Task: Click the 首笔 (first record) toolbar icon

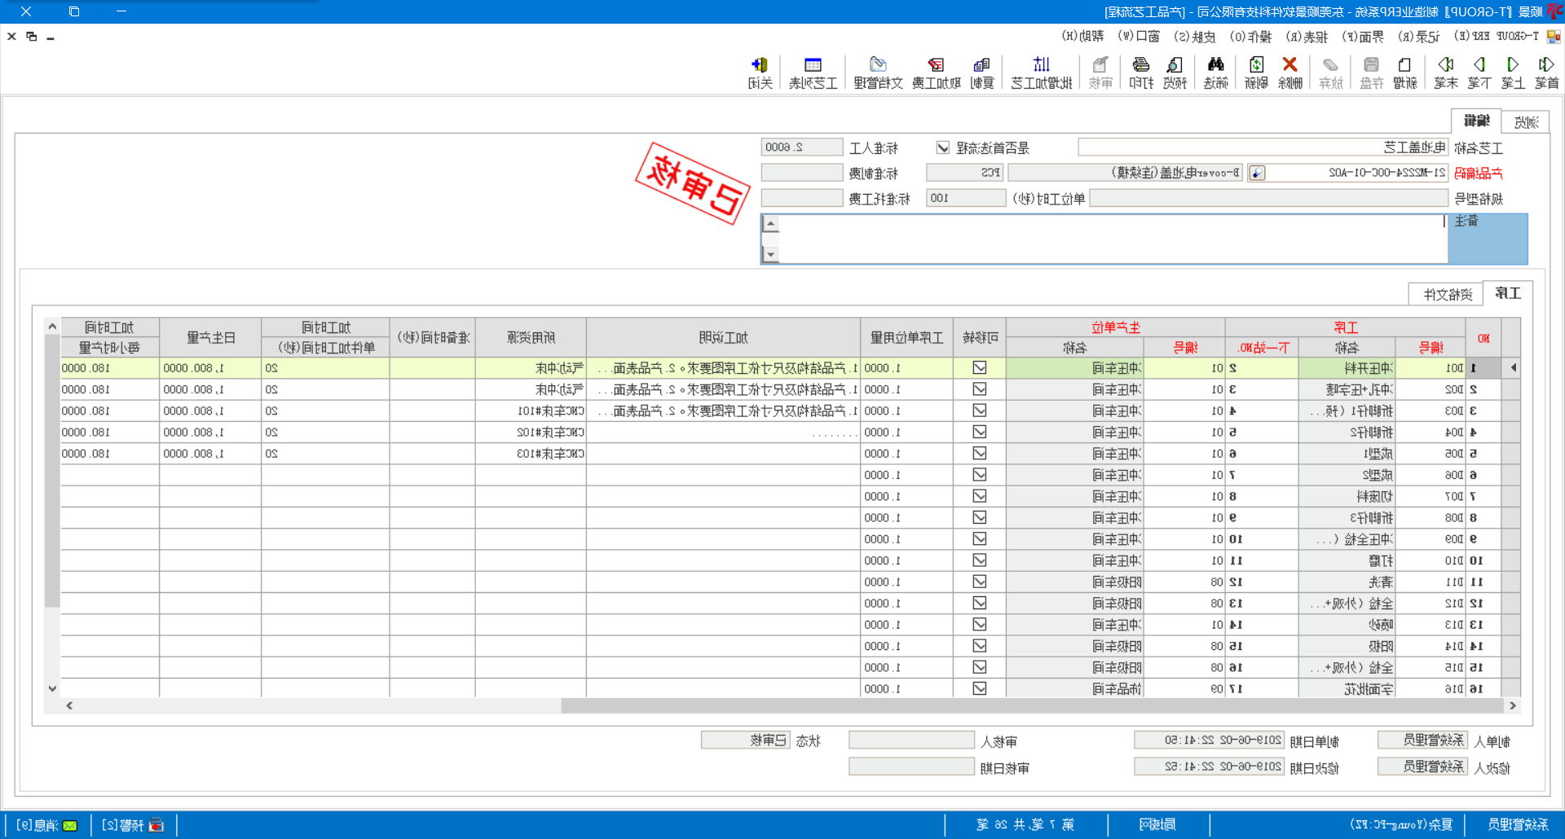Action: click(x=1545, y=72)
